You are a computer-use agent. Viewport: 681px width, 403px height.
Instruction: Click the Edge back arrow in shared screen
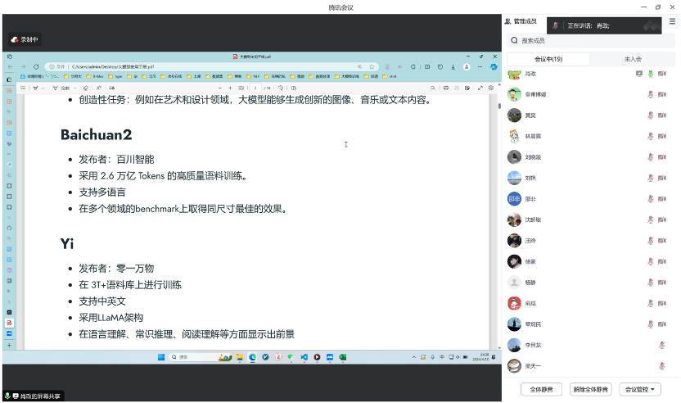11,66
